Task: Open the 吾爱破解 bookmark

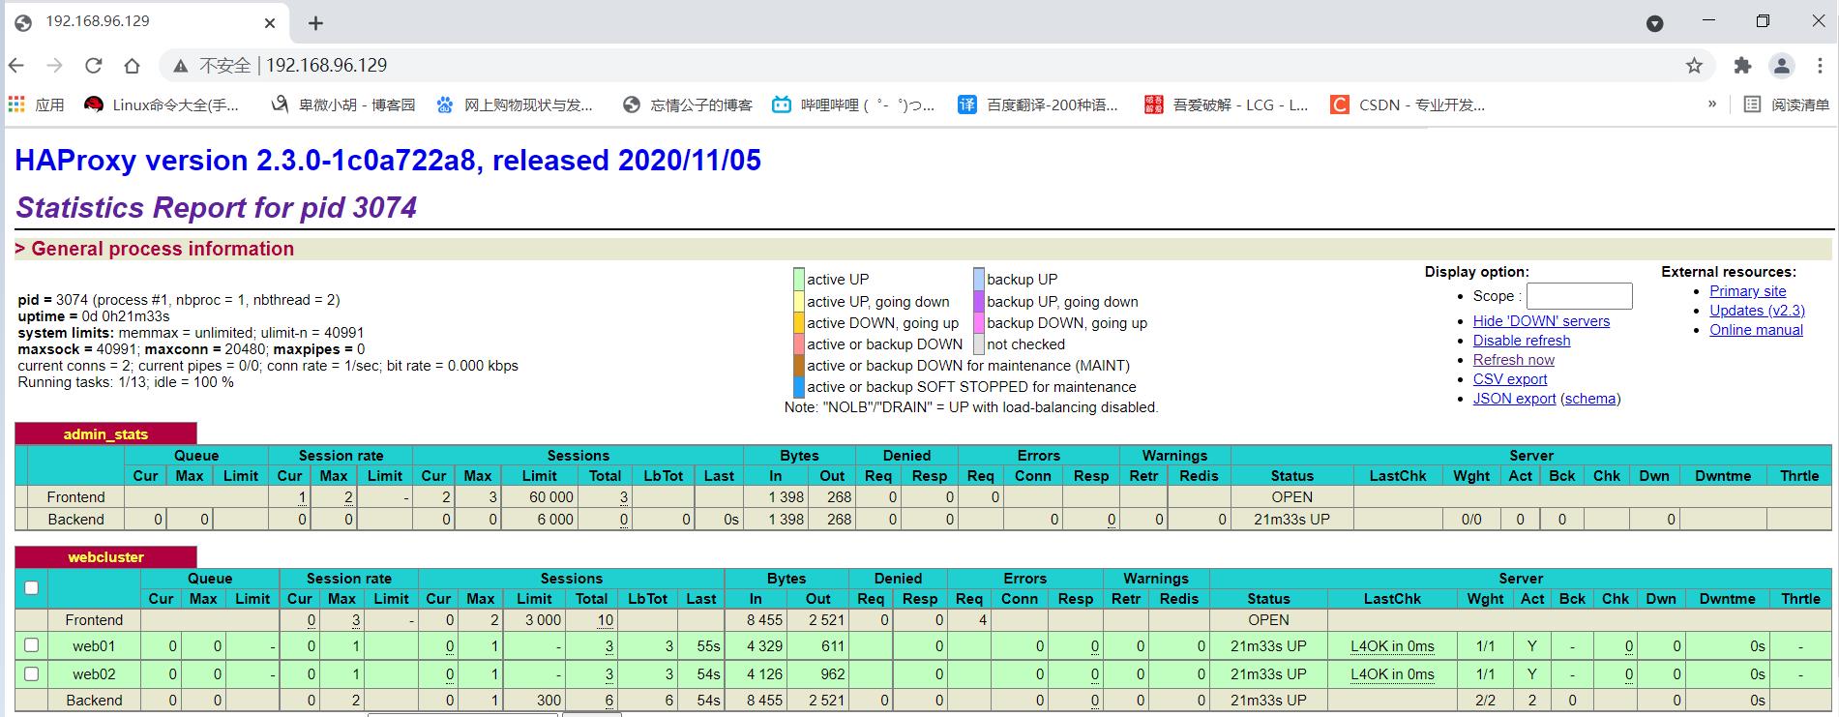Action: click(x=1226, y=105)
